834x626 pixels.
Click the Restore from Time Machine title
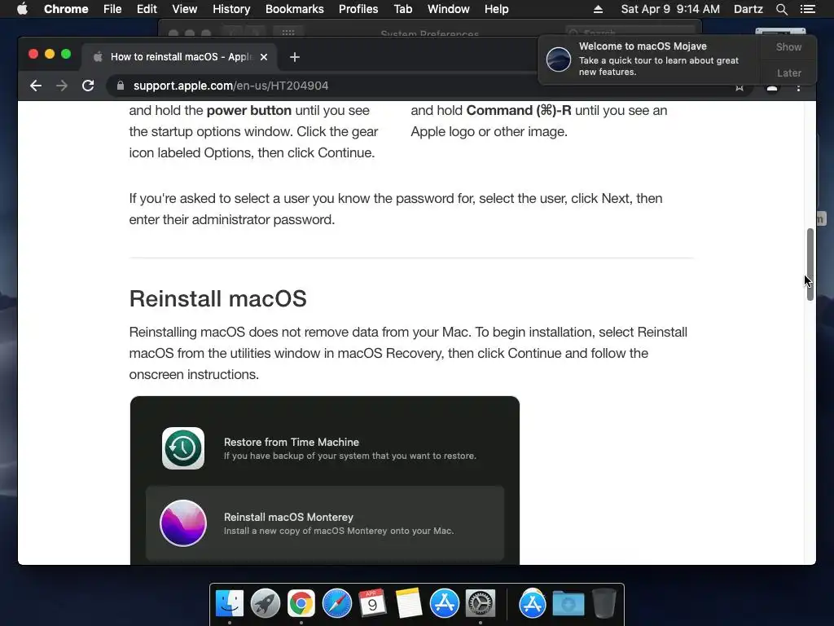coord(292,442)
